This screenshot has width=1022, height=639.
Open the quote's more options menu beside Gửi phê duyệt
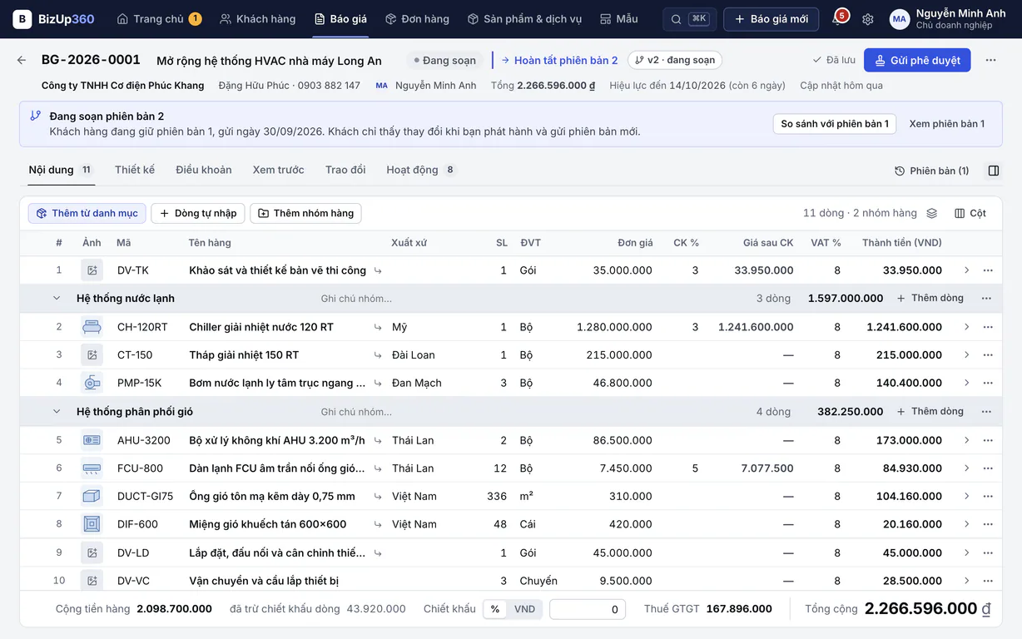[x=990, y=60]
